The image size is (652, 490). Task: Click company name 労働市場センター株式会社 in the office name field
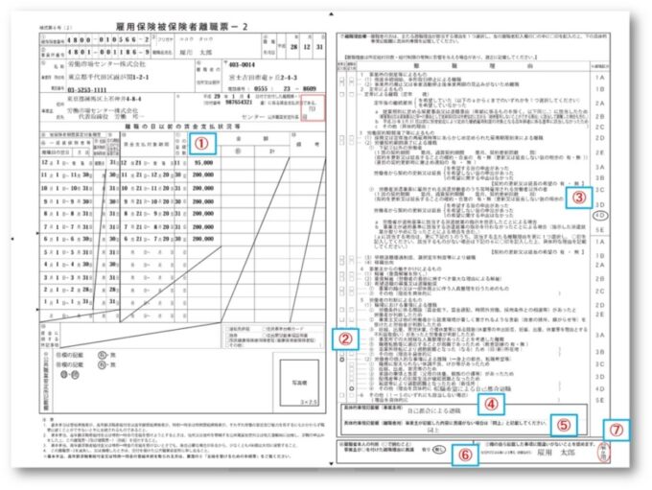(x=106, y=64)
